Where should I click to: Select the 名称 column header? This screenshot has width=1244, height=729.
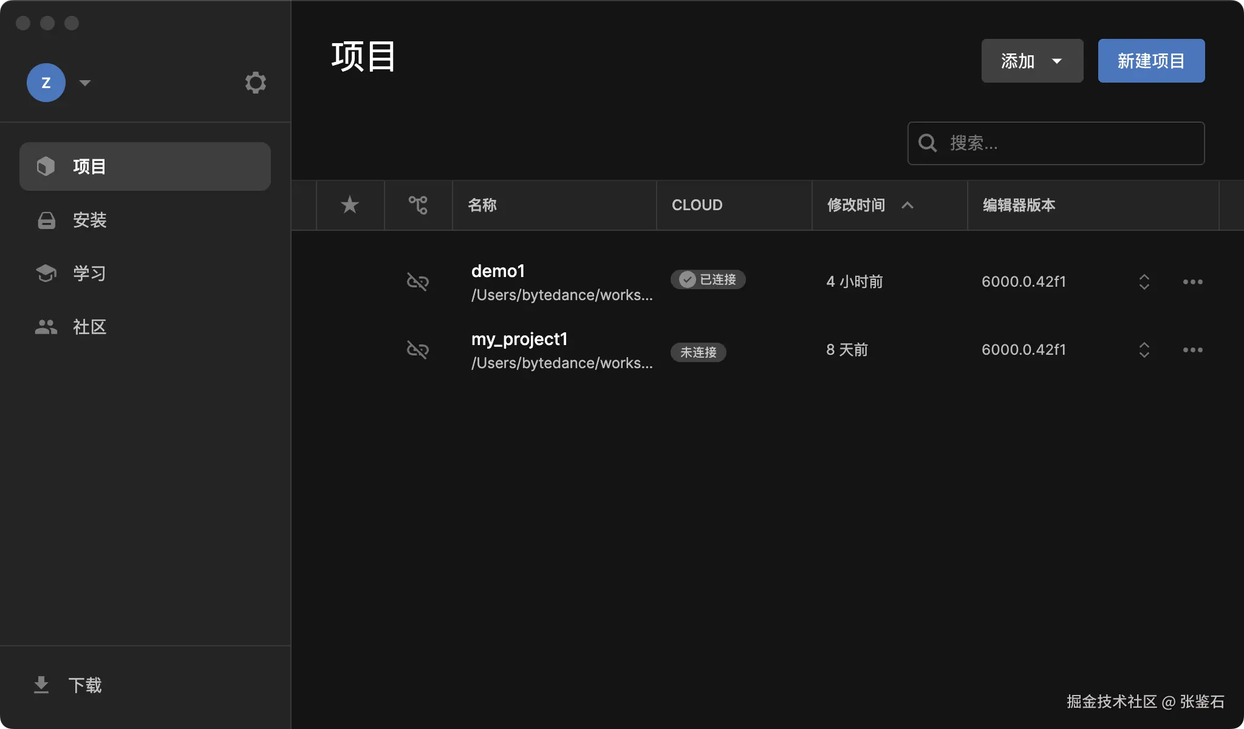(482, 205)
